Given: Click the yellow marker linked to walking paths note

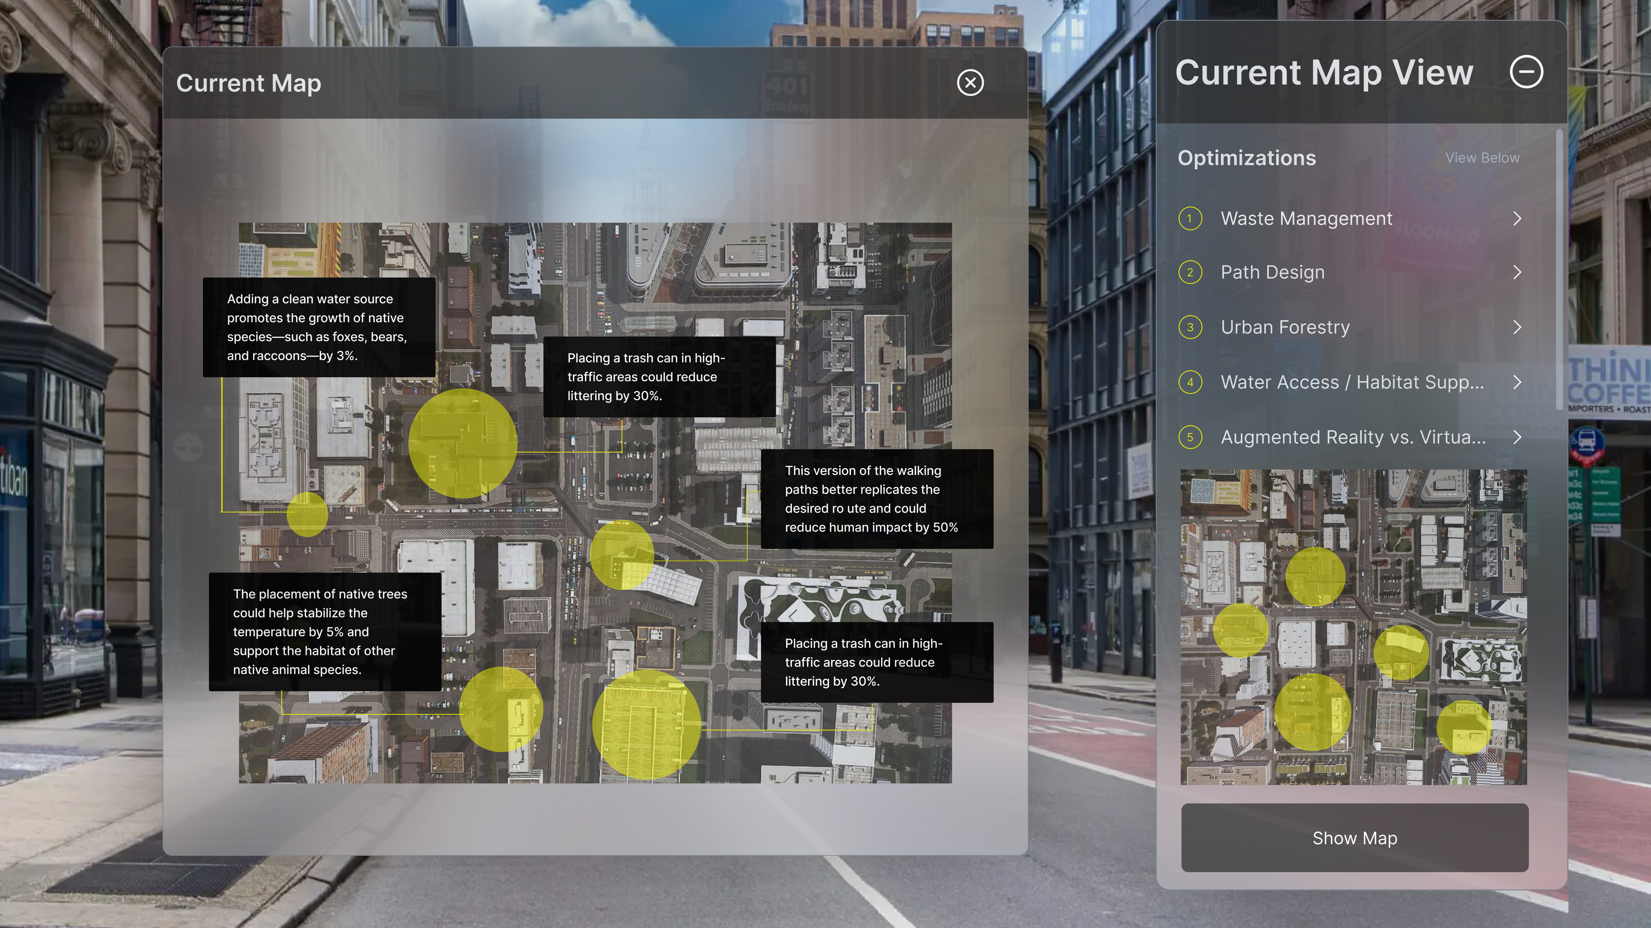Looking at the screenshot, I should click(x=622, y=555).
